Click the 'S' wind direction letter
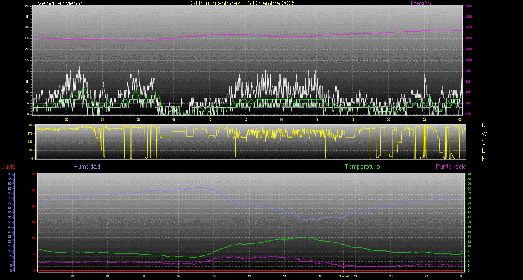The height and width of the screenshot is (280, 523). [484, 142]
